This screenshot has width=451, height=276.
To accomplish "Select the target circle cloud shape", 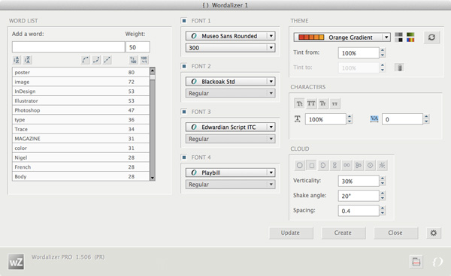I will click(x=370, y=165).
